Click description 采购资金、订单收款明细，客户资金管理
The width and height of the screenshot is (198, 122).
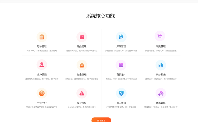coord(81,79)
